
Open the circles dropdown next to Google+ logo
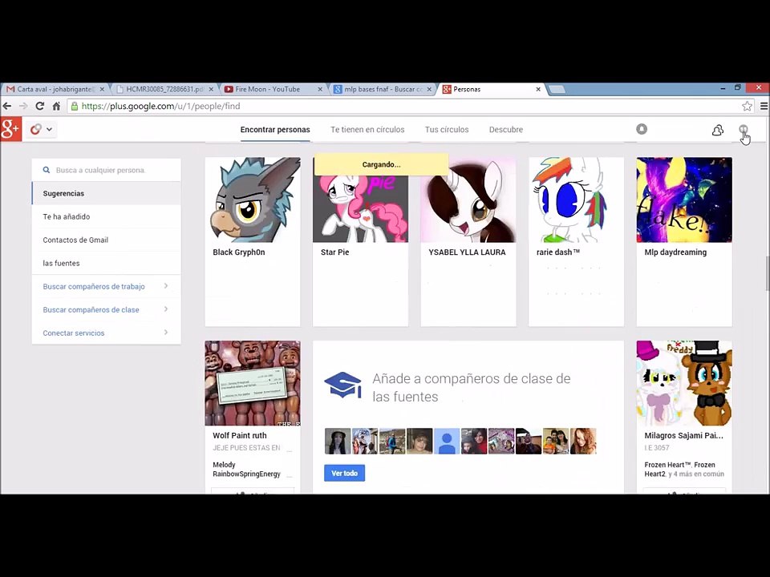coord(41,130)
